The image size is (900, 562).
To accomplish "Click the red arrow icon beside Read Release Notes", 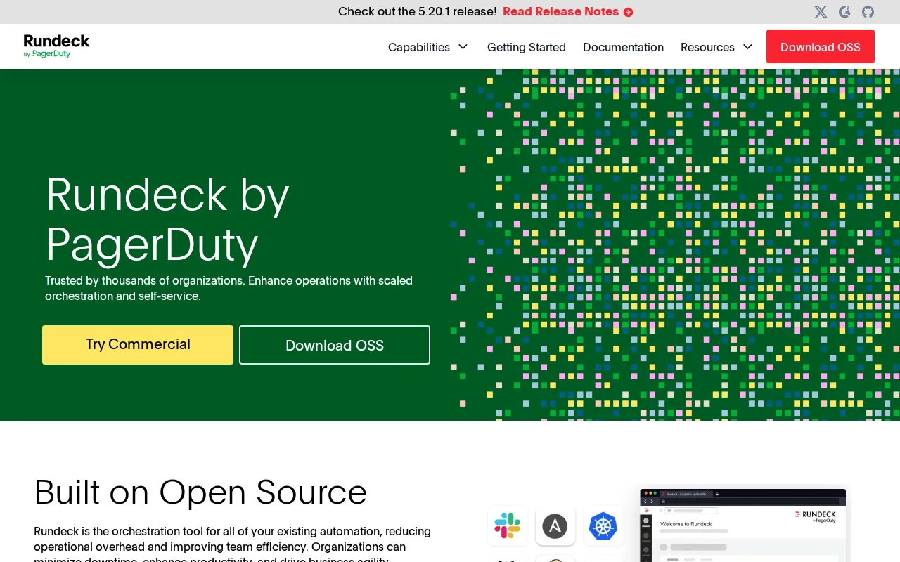I will coord(628,12).
